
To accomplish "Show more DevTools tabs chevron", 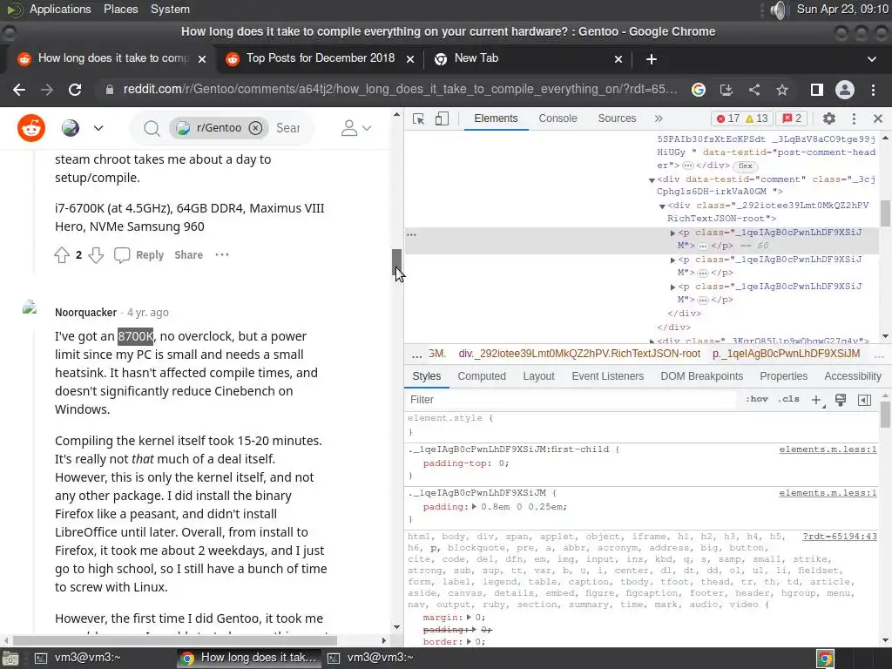I will [x=659, y=118].
